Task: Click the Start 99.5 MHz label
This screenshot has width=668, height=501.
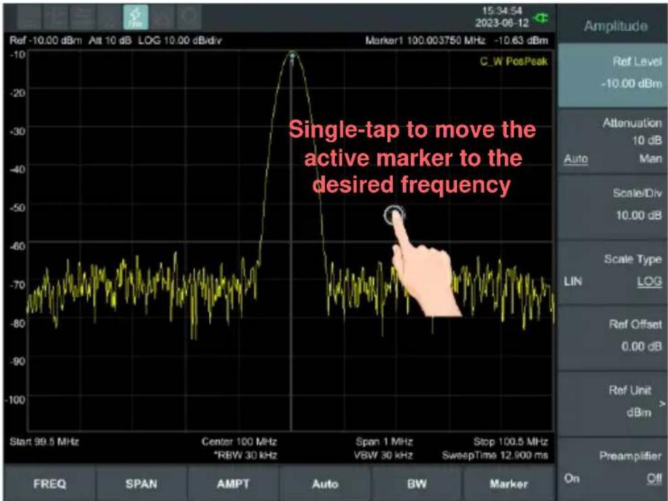Action: (x=44, y=441)
